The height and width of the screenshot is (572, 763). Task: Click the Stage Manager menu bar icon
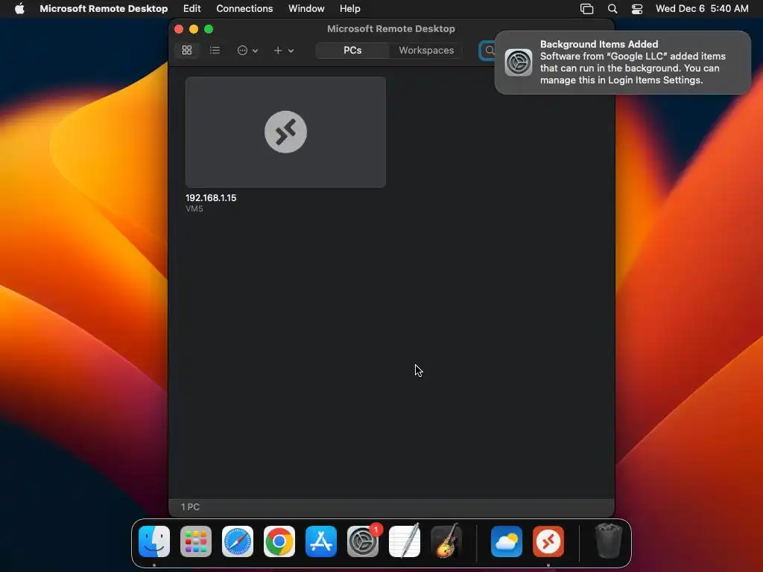click(x=587, y=9)
